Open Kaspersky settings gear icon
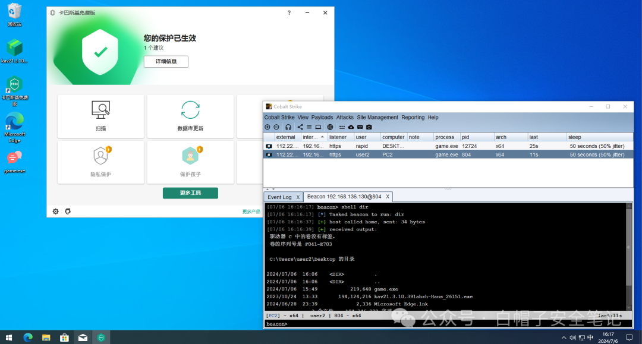642x344 pixels. pyautogui.click(x=56, y=212)
